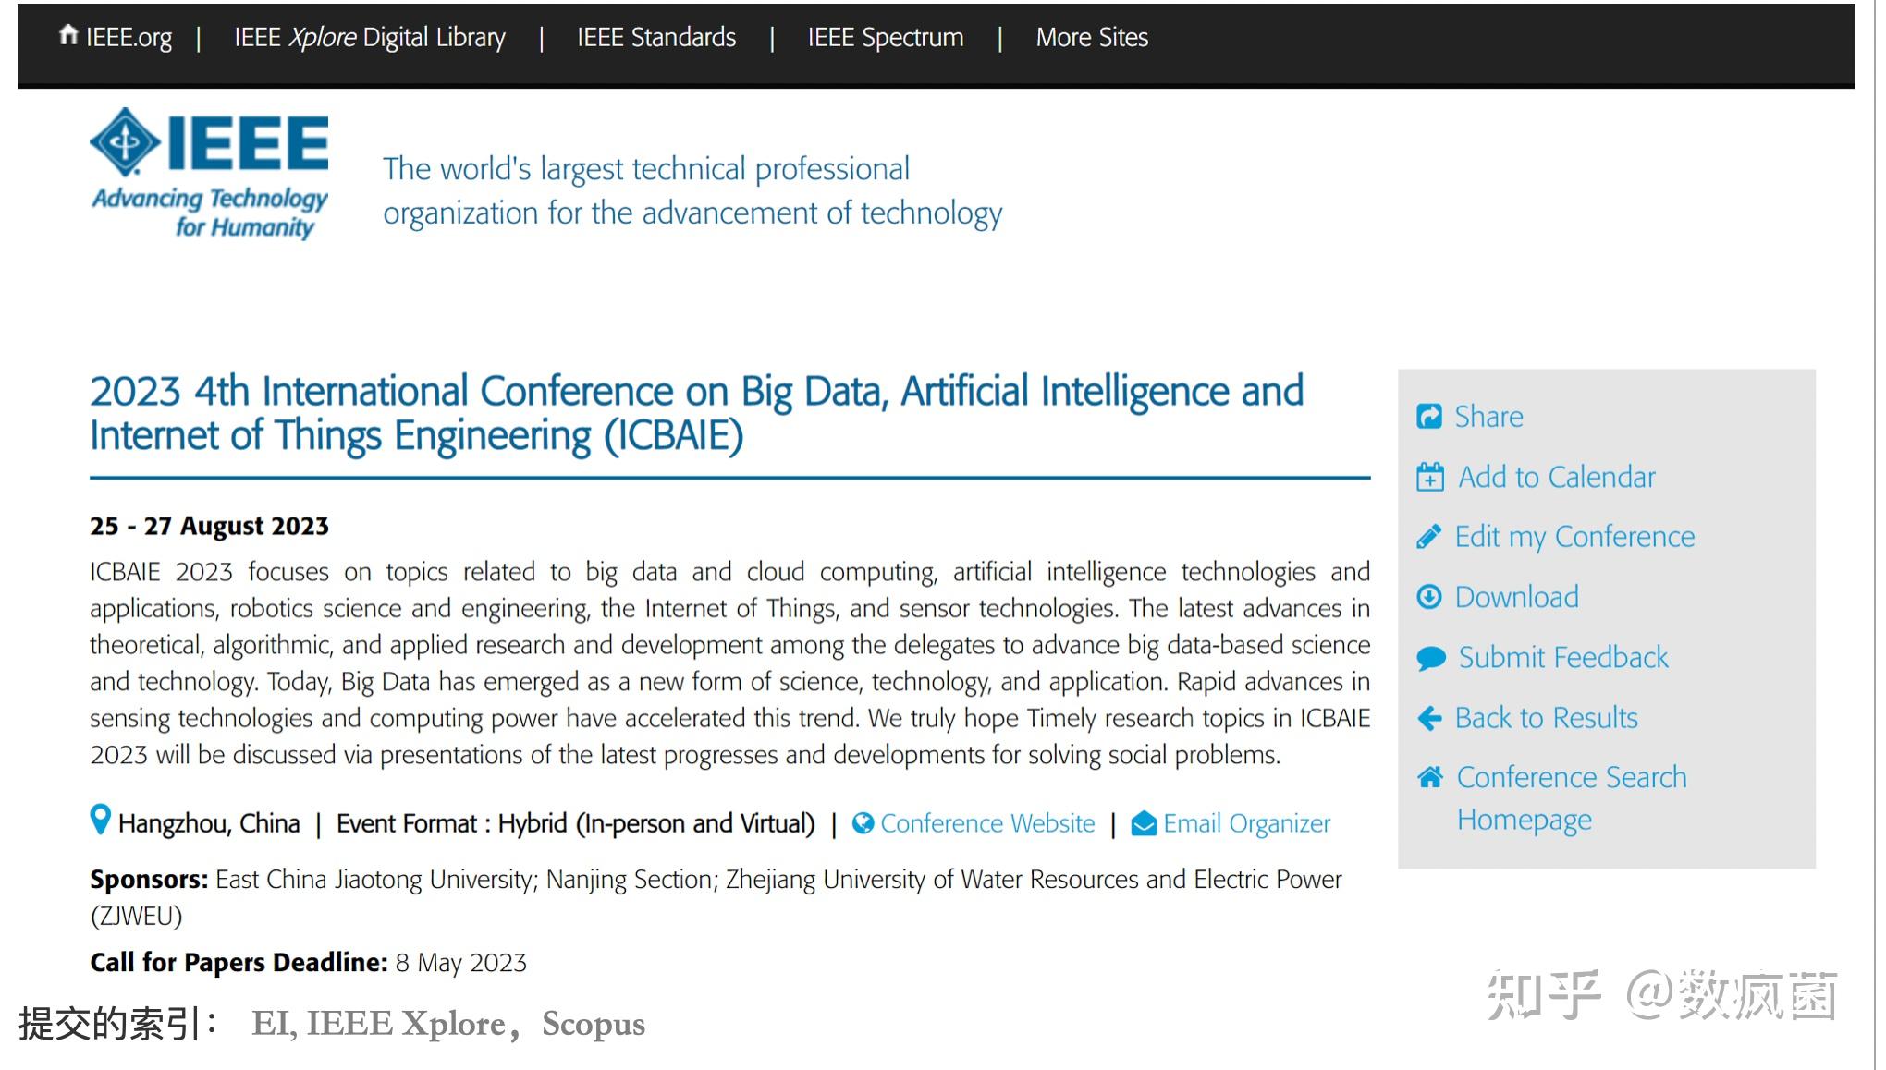Click the Conference Search Homepage house icon
This screenshot has height=1070, width=1886.
click(x=1429, y=777)
